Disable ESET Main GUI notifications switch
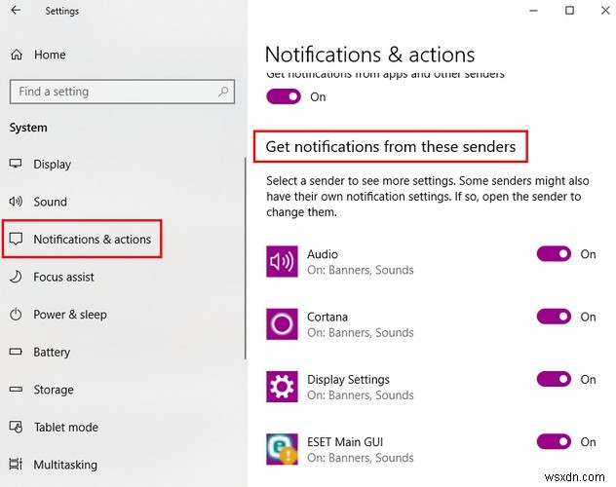The image size is (616, 487). pos(554,441)
